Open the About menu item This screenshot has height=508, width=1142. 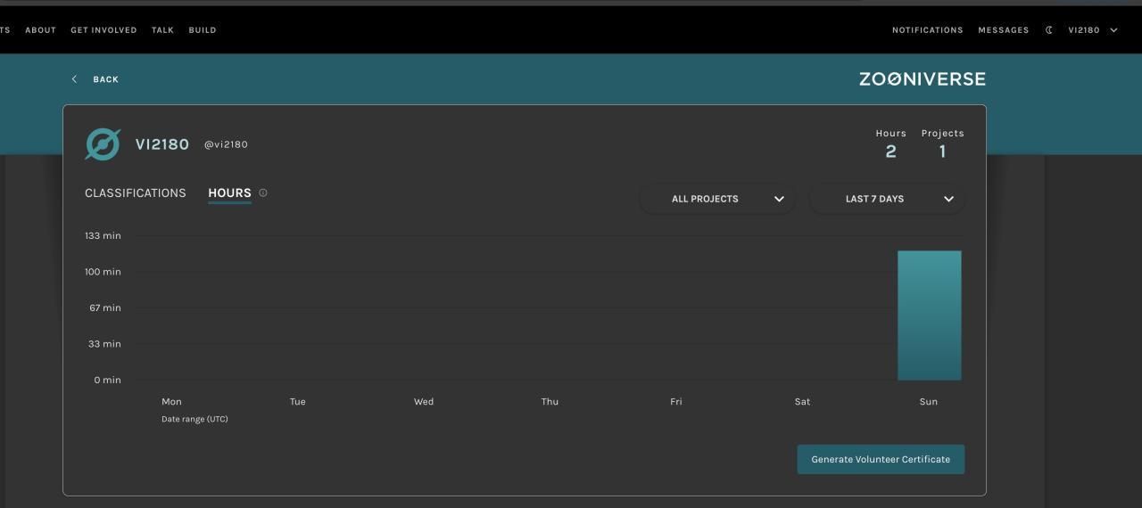pos(41,30)
